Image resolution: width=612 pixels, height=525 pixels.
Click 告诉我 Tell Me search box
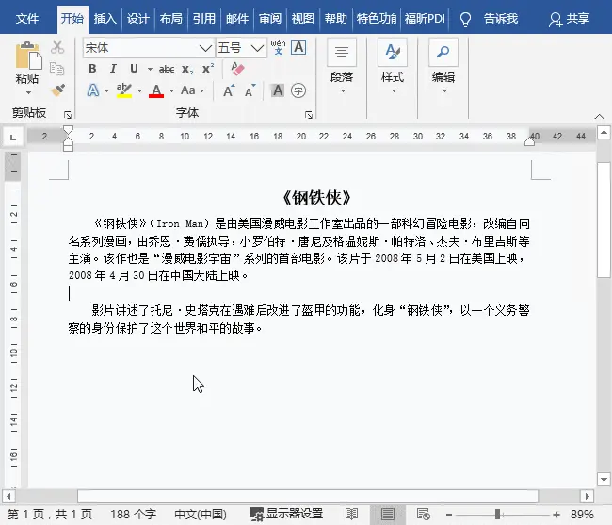pos(500,18)
